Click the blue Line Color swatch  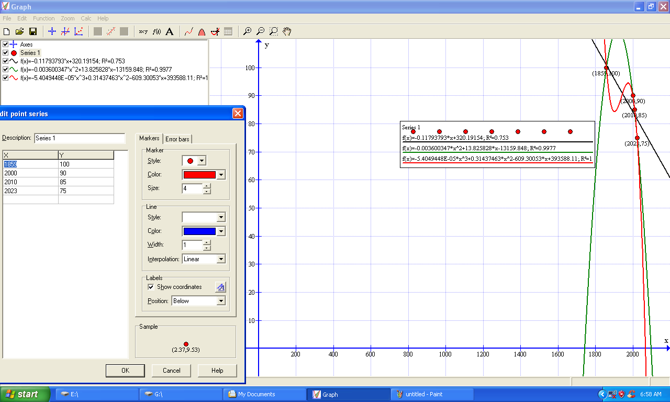click(199, 231)
